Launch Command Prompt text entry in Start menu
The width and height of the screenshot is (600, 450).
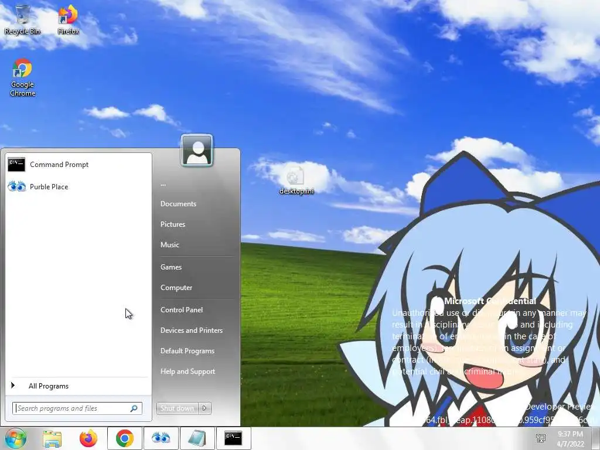59,165
